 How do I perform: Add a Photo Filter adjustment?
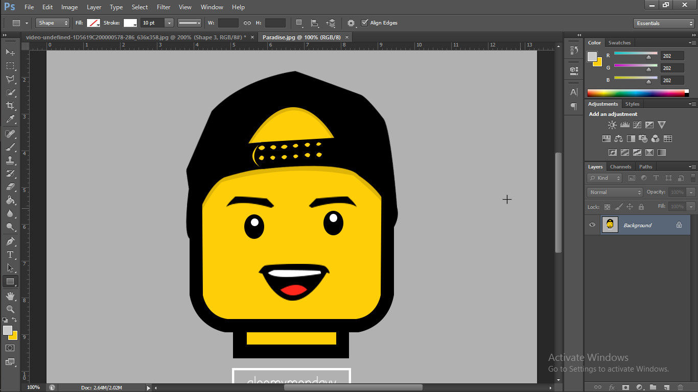tap(643, 138)
